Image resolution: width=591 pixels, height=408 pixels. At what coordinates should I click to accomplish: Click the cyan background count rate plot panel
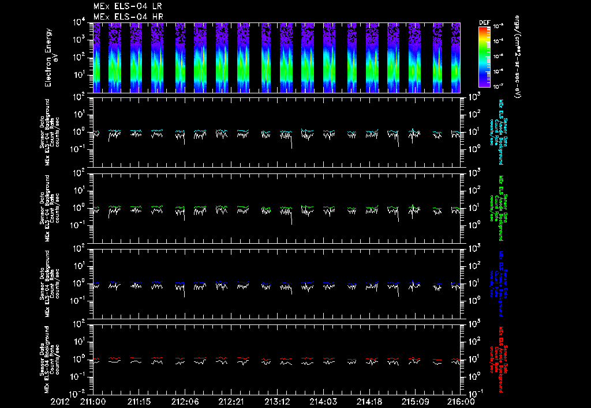(x=276, y=132)
